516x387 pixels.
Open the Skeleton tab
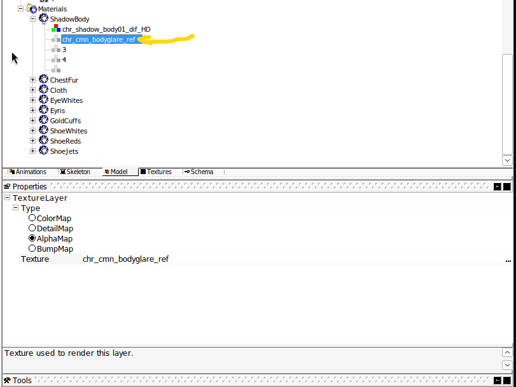[75, 172]
